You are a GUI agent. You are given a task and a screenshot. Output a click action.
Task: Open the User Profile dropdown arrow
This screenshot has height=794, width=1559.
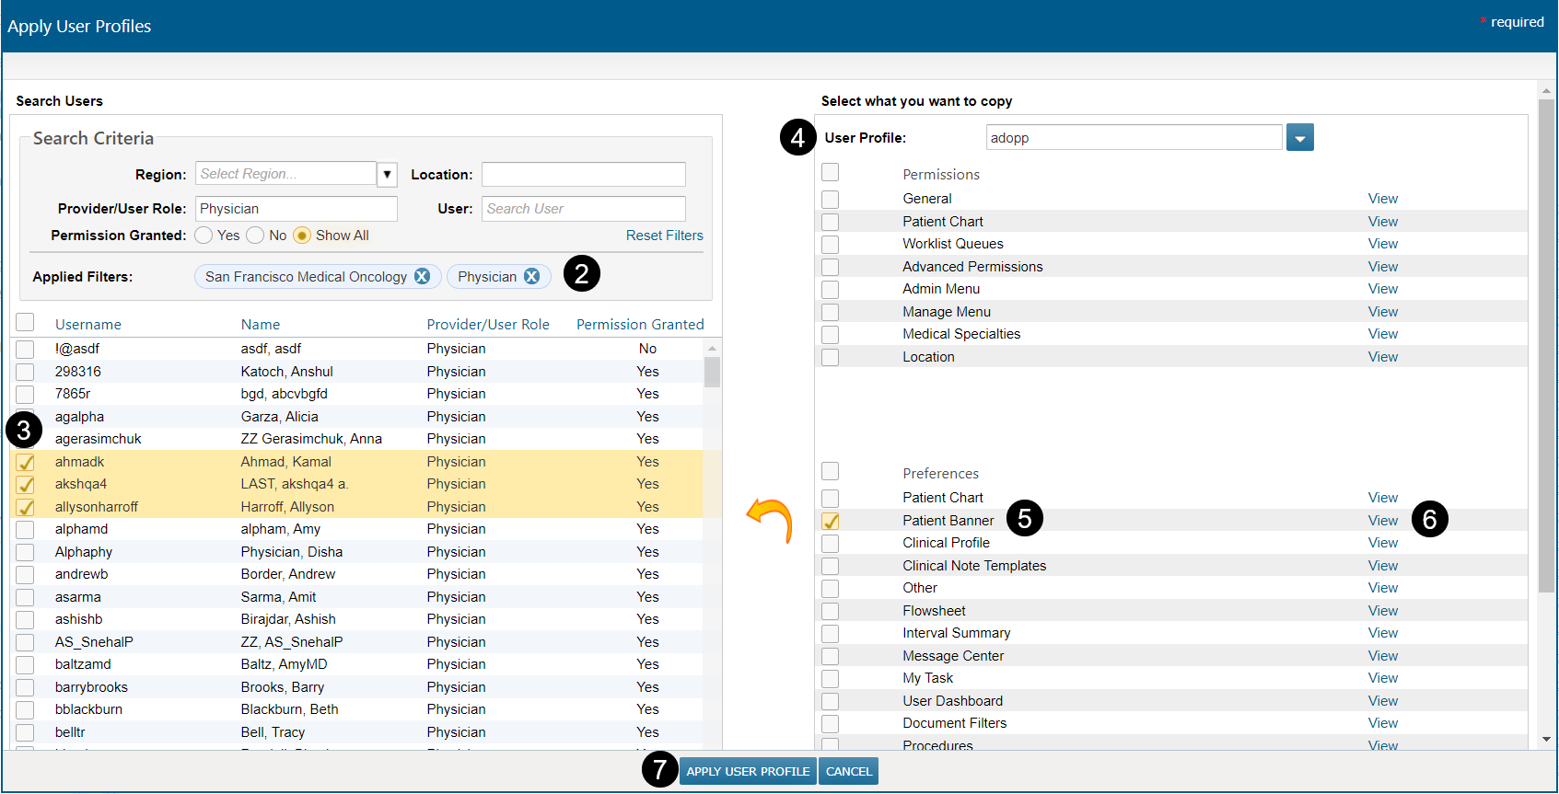tap(1299, 138)
